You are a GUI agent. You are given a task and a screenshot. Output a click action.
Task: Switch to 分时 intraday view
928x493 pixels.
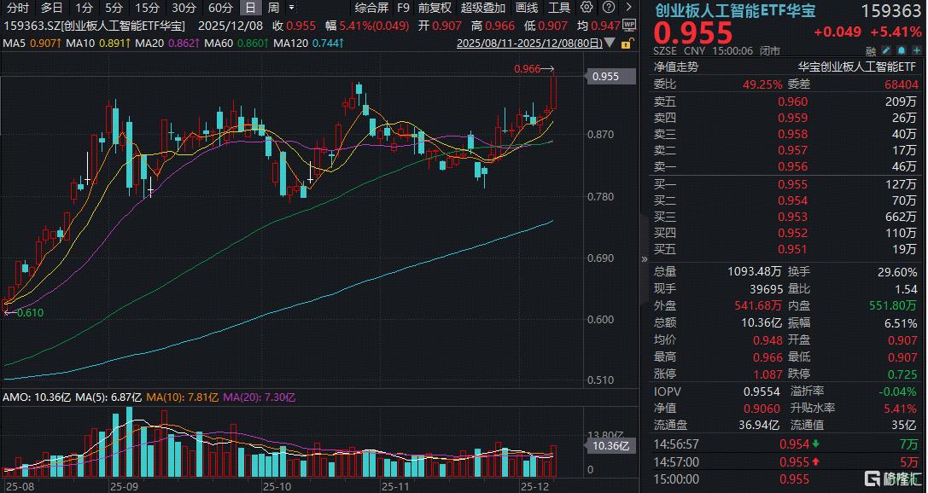pos(17,8)
